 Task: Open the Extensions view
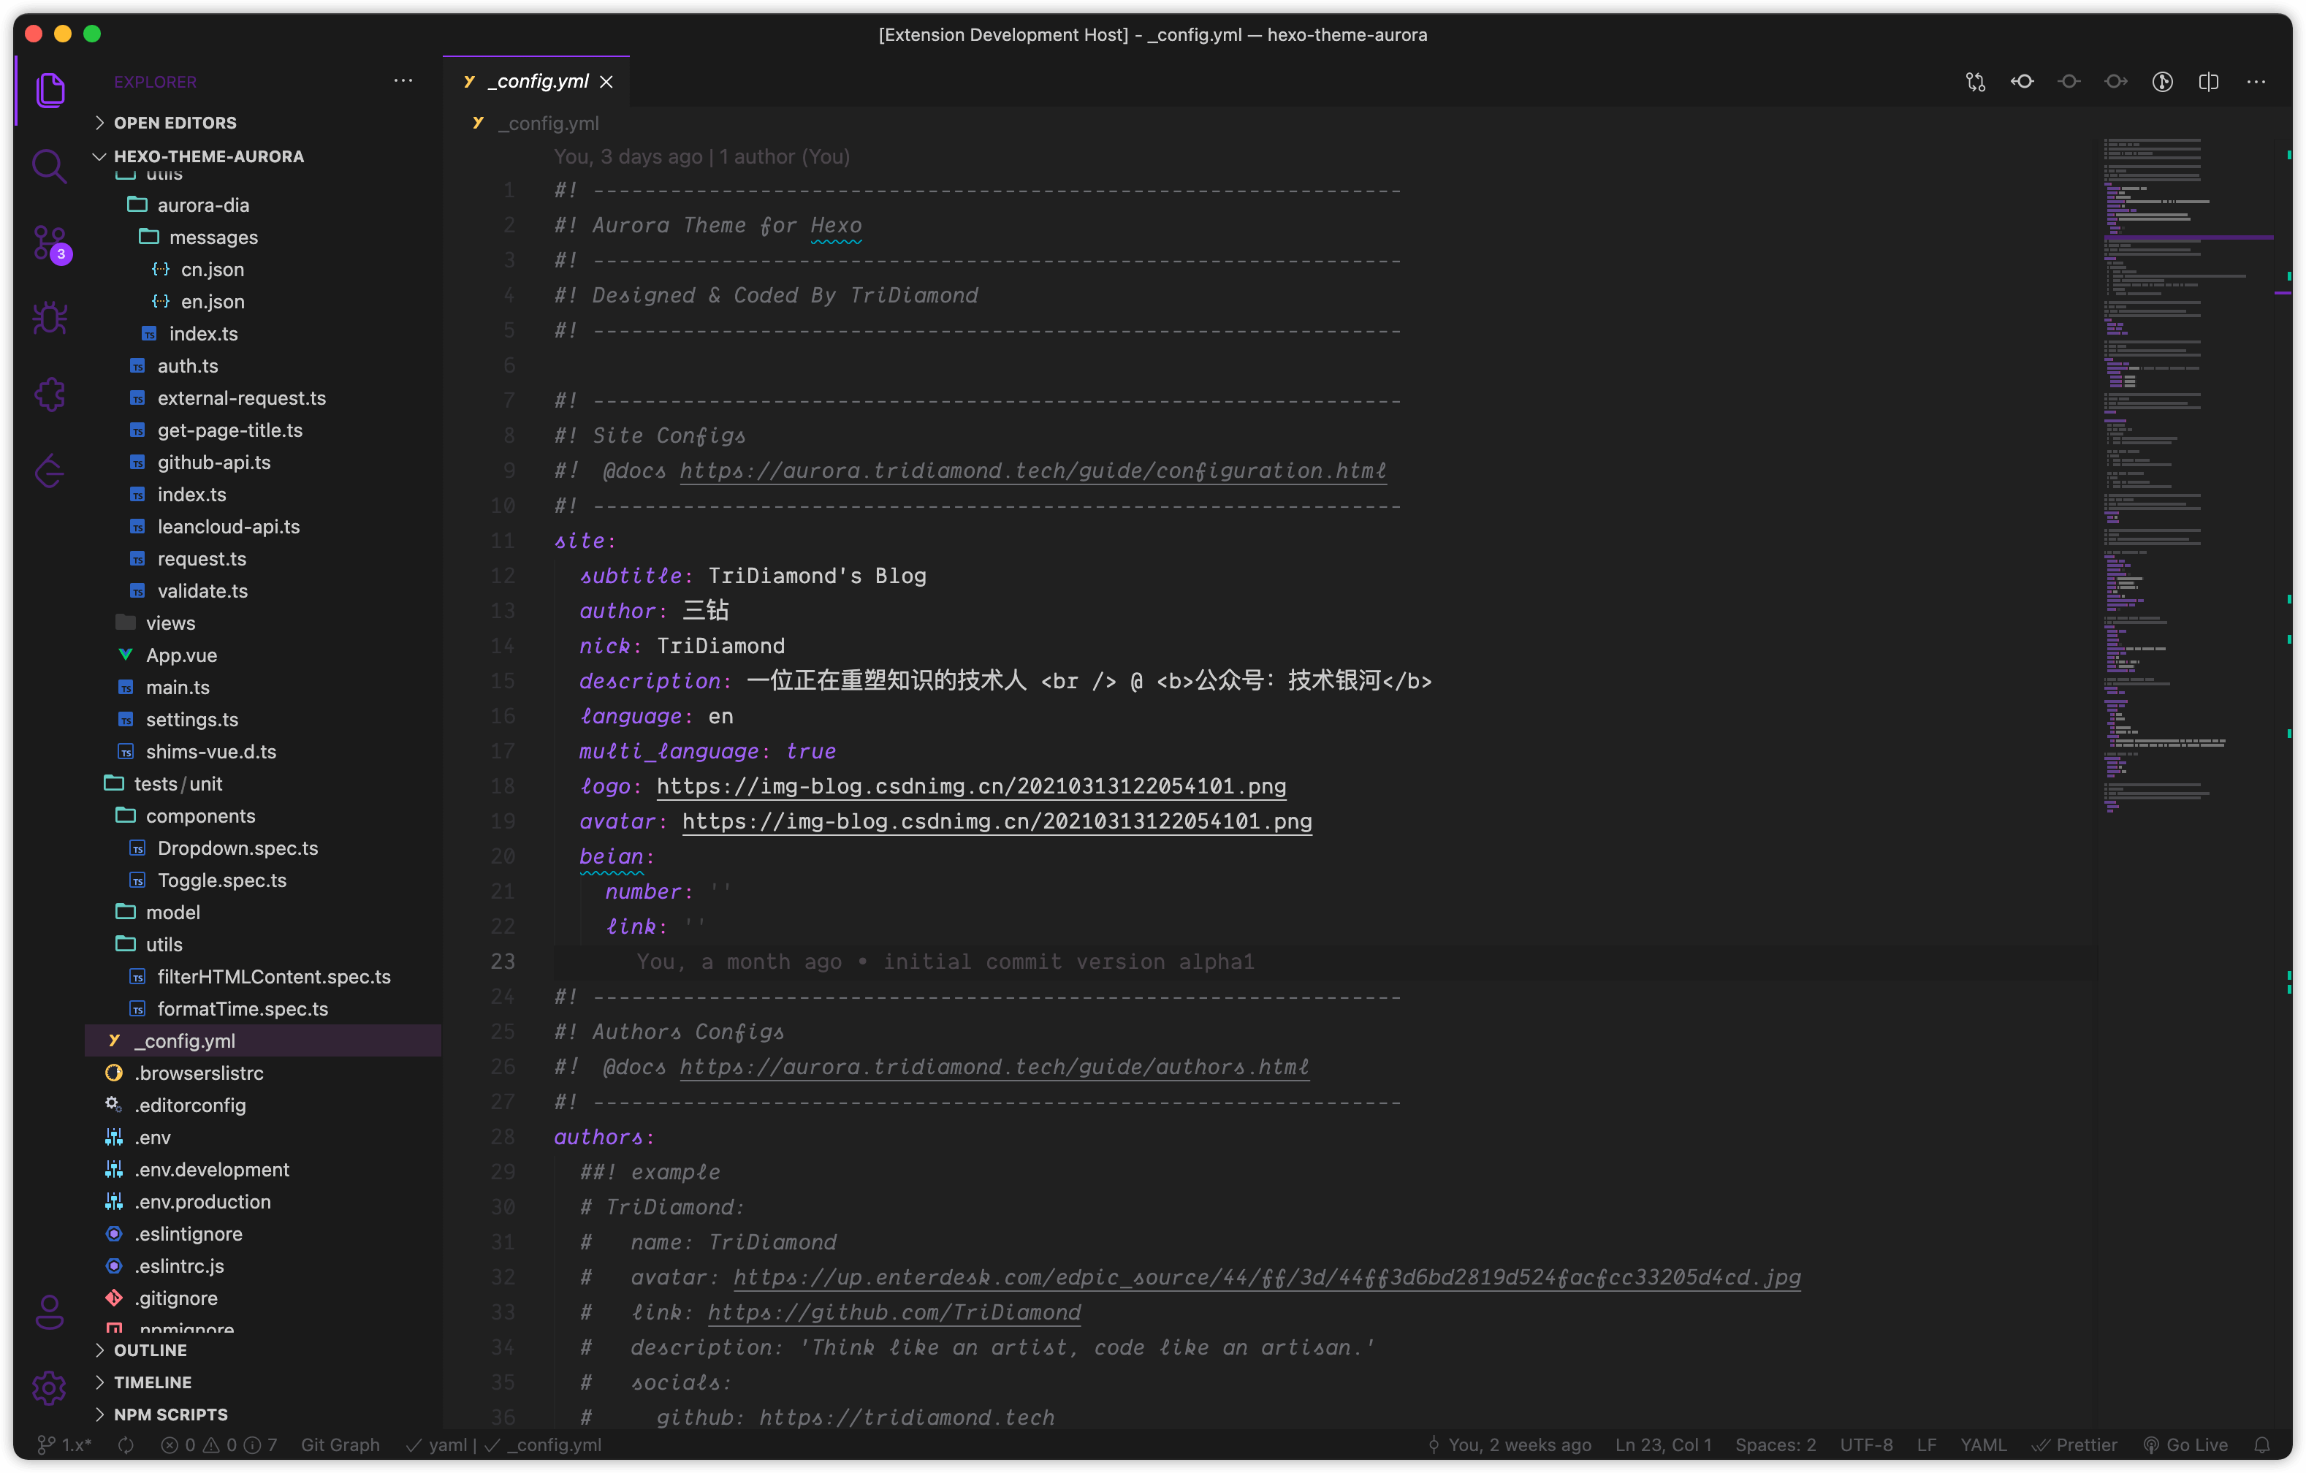[49, 394]
